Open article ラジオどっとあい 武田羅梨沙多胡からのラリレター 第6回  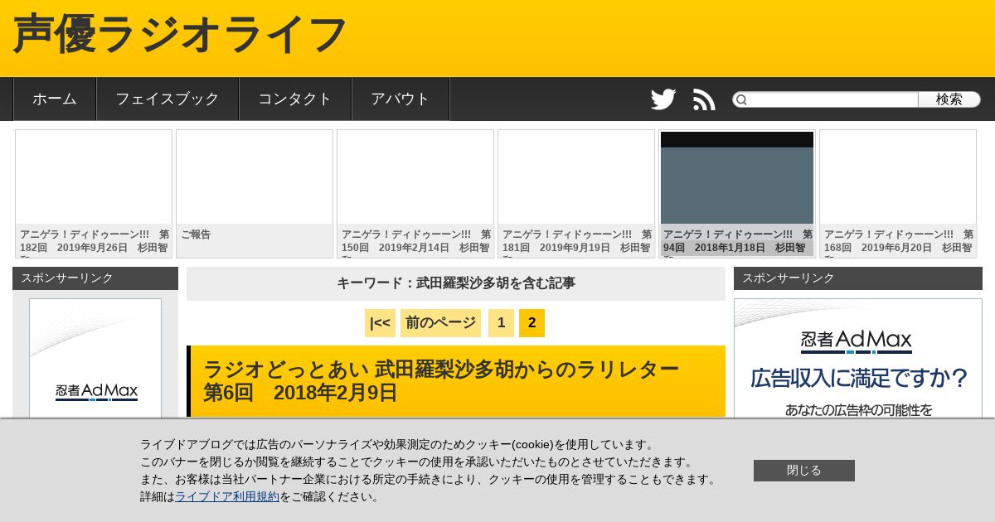click(x=441, y=381)
